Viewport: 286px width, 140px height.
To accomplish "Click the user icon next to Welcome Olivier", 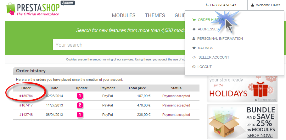I will tap(252, 5).
